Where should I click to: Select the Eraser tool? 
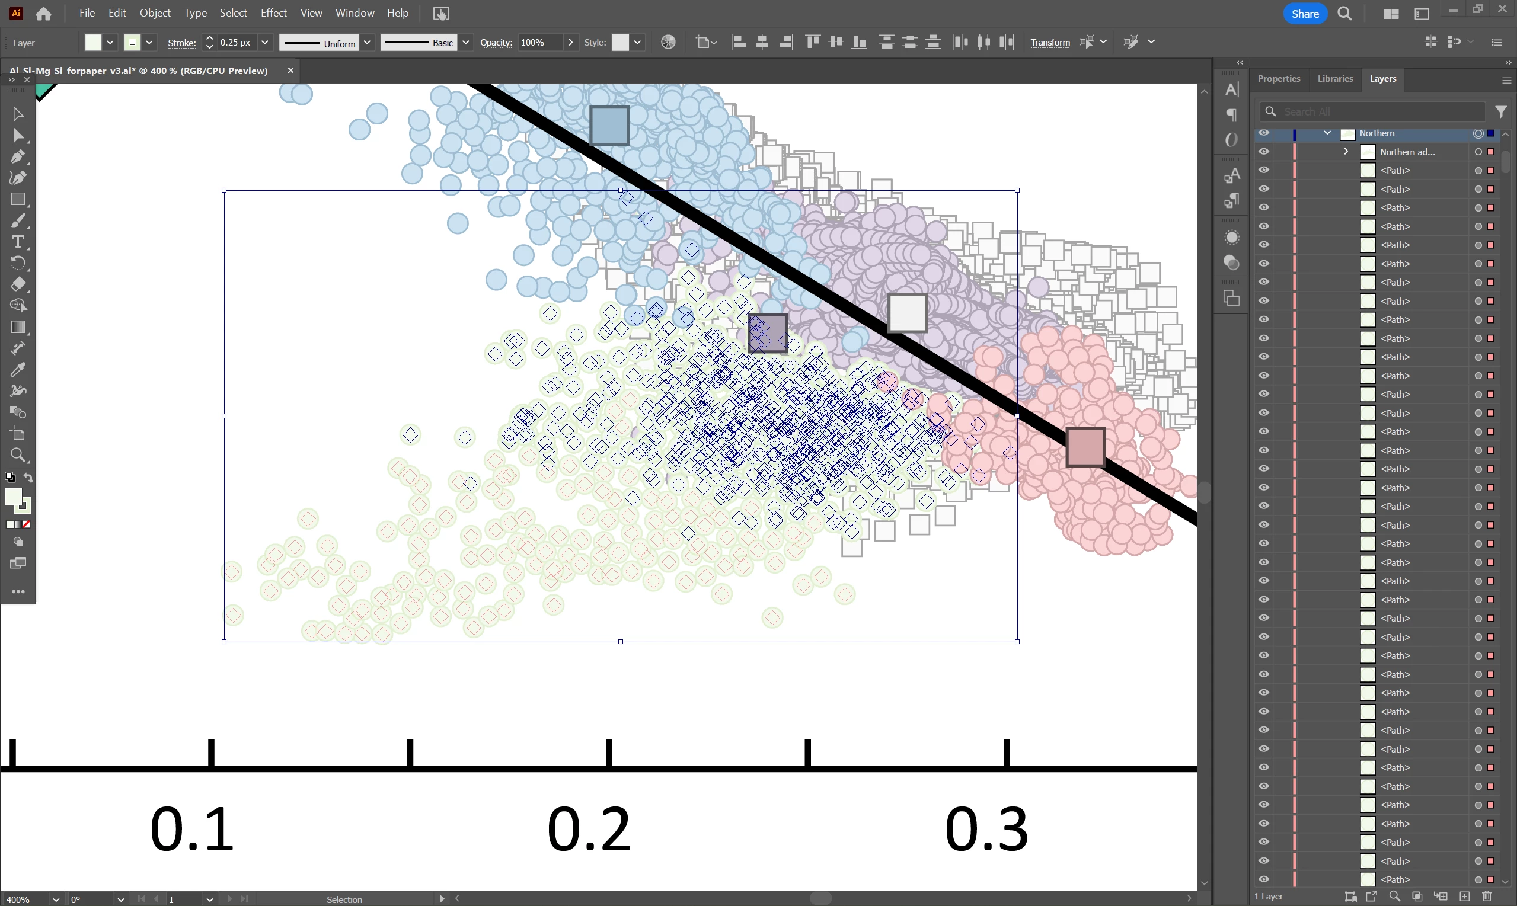[x=18, y=284]
